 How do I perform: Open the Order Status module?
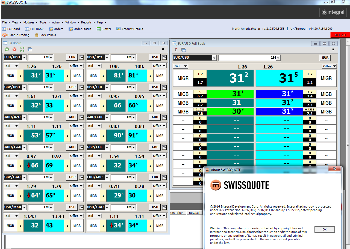(80, 29)
